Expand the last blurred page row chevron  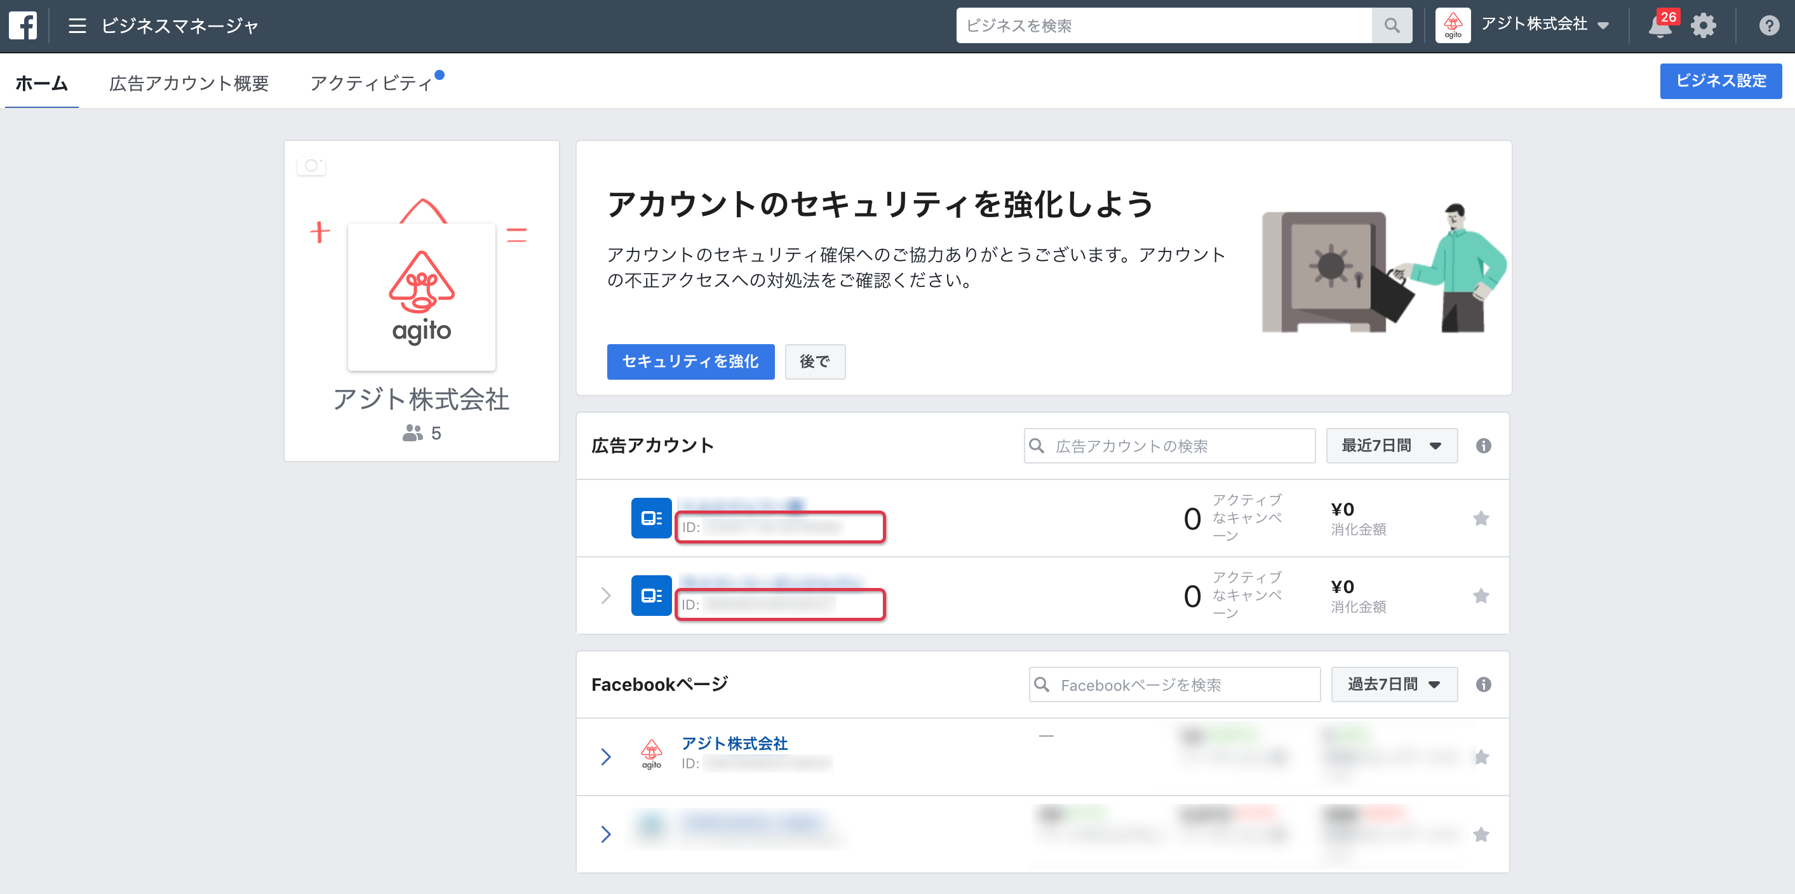[x=605, y=834]
